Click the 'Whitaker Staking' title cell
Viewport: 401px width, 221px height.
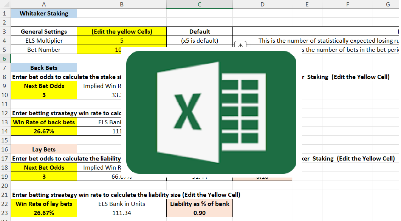pyautogui.click(x=44, y=13)
